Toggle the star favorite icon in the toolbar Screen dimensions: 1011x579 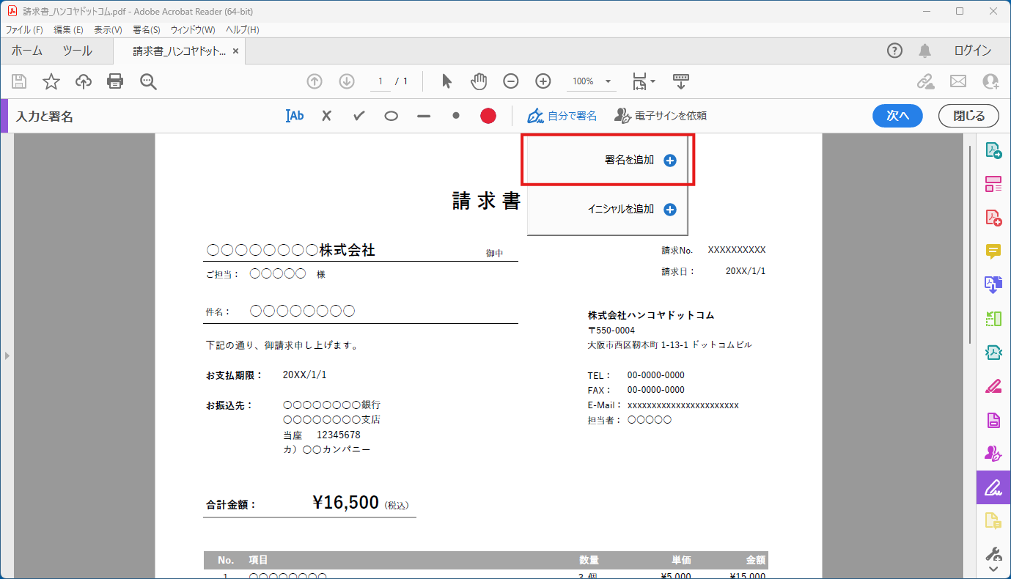coord(51,81)
